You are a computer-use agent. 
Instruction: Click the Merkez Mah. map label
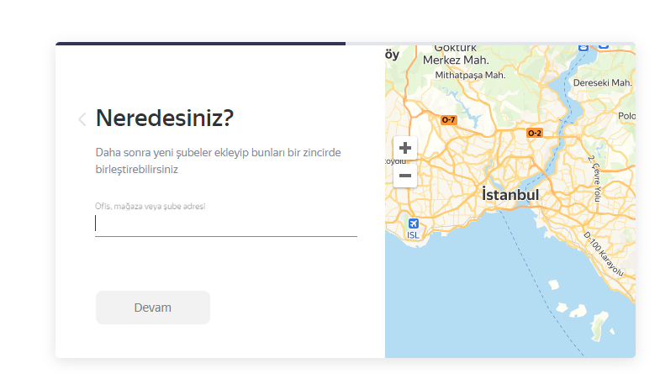tap(456, 60)
